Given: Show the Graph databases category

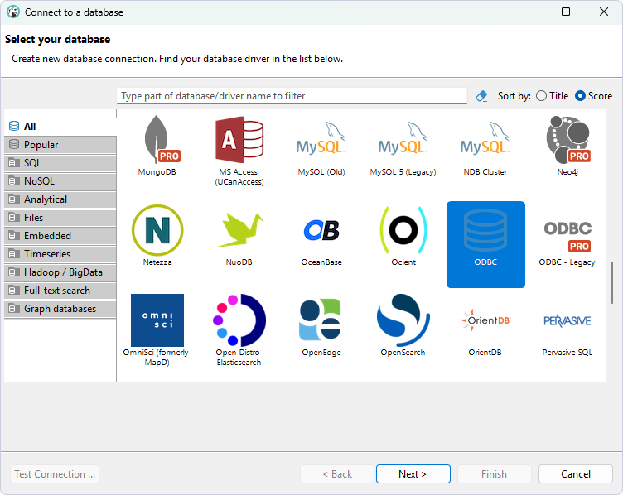Looking at the screenshot, I should pyautogui.click(x=60, y=309).
